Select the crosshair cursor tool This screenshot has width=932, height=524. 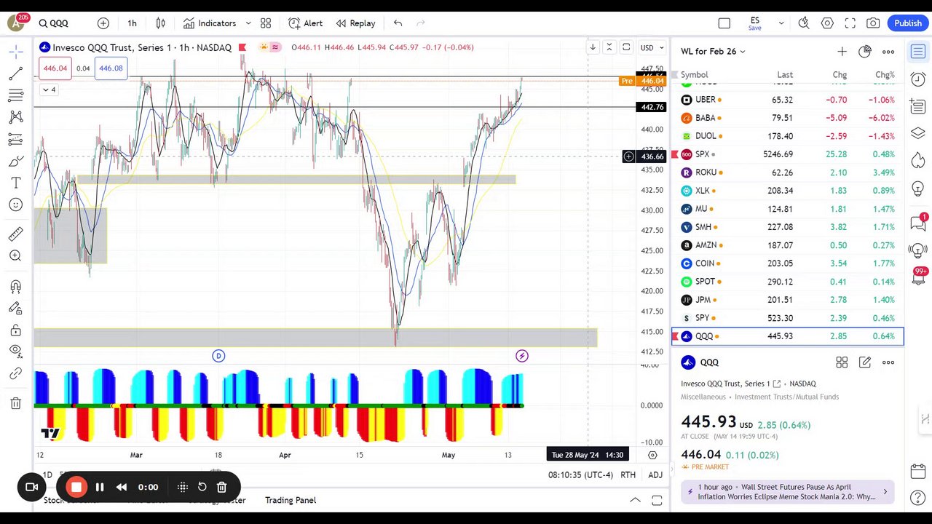tap(15, 52)
